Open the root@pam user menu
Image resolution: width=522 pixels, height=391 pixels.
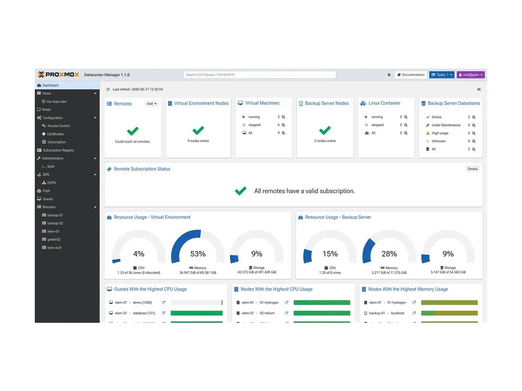[x=471, y=75]
